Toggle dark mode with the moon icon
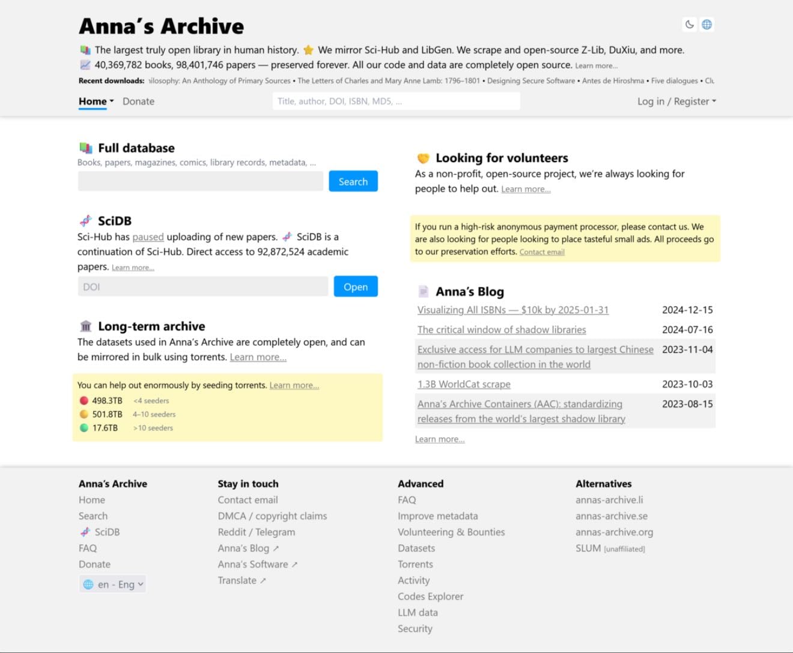The image size is (793, 653). 690,25
